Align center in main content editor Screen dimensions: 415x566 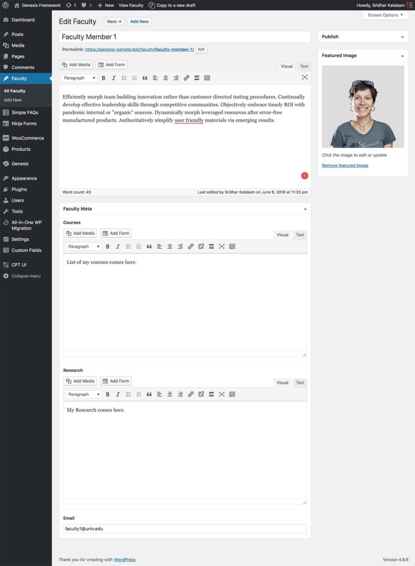(165, 78)
